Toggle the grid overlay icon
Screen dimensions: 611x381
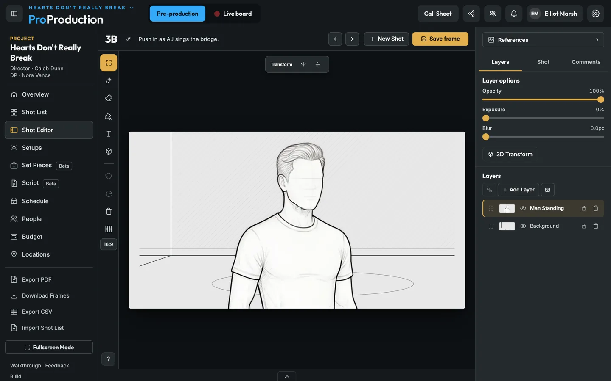click(109, 229)
